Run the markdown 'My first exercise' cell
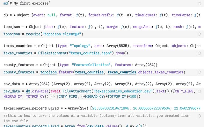This screenshot has width=204, height=127. 200,3
